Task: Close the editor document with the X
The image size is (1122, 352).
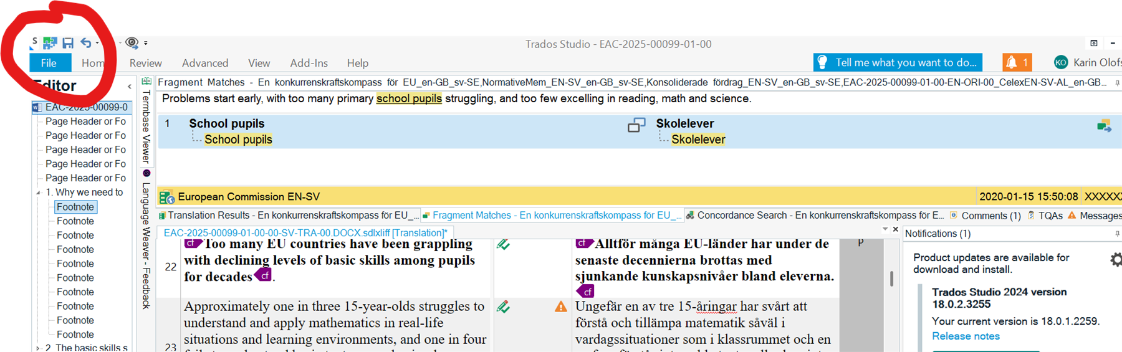Action: tap(896, 229)
